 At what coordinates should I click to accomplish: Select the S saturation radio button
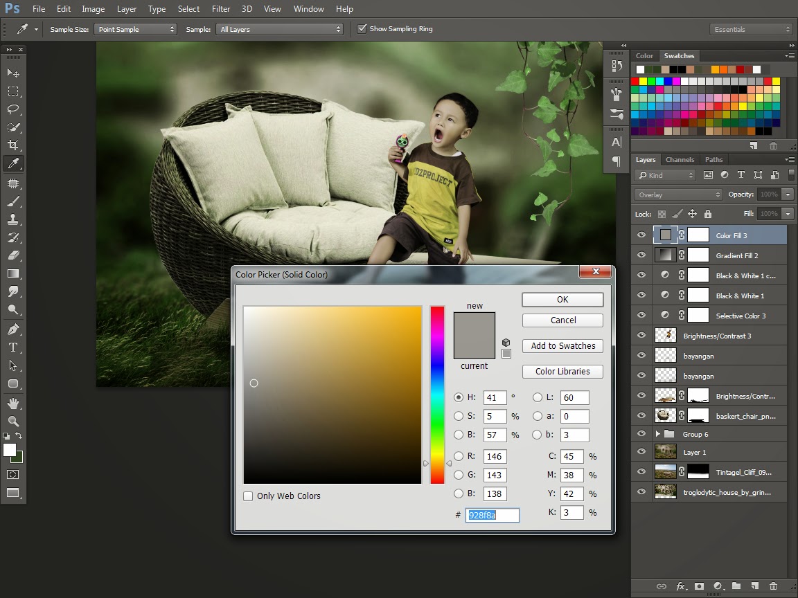click(459, 417)
